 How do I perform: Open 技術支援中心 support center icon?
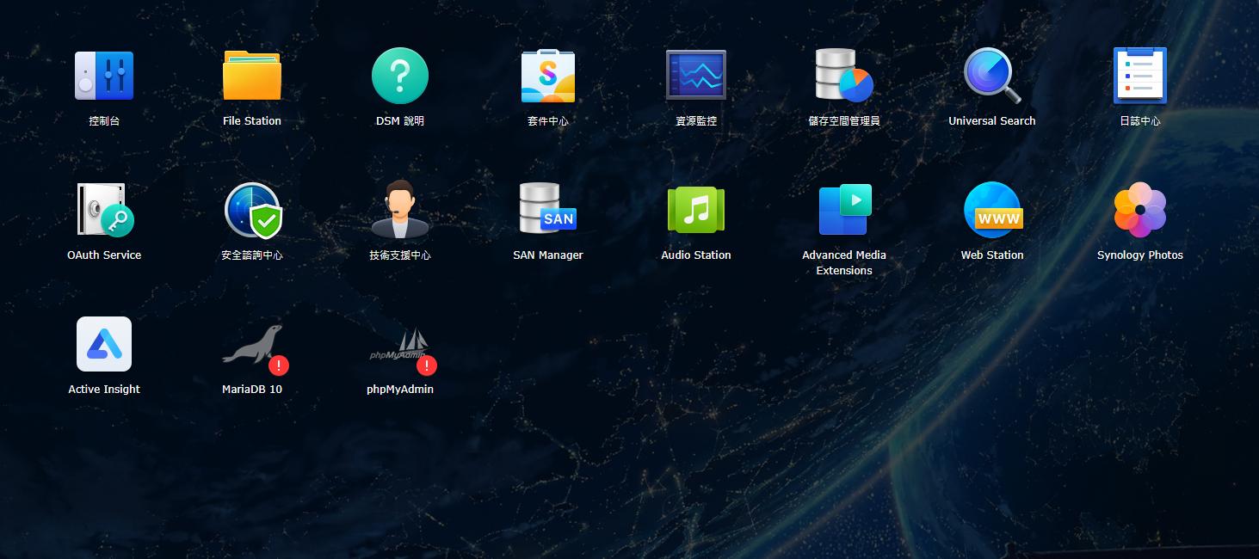tap(400, 210)
